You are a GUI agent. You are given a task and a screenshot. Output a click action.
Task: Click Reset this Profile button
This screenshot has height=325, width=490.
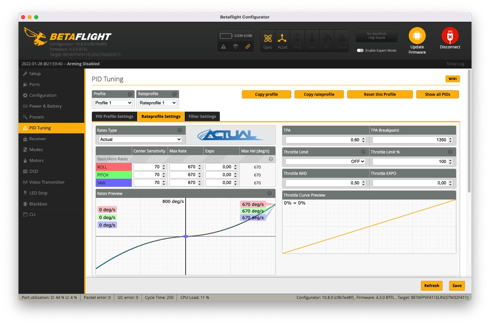click(x=380, y=94)
